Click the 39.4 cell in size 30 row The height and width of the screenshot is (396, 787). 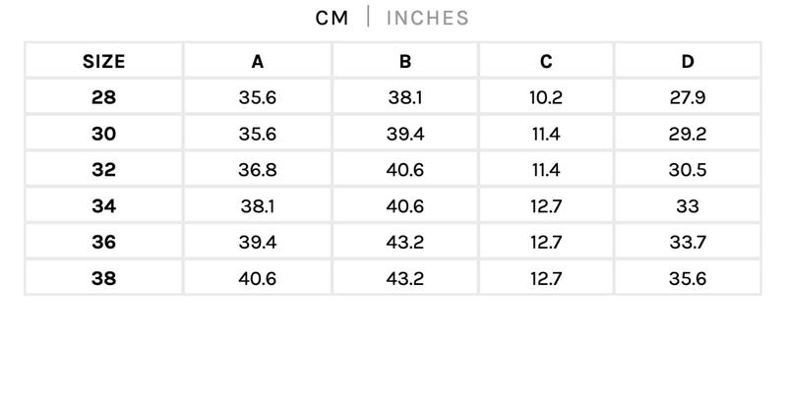405,134
